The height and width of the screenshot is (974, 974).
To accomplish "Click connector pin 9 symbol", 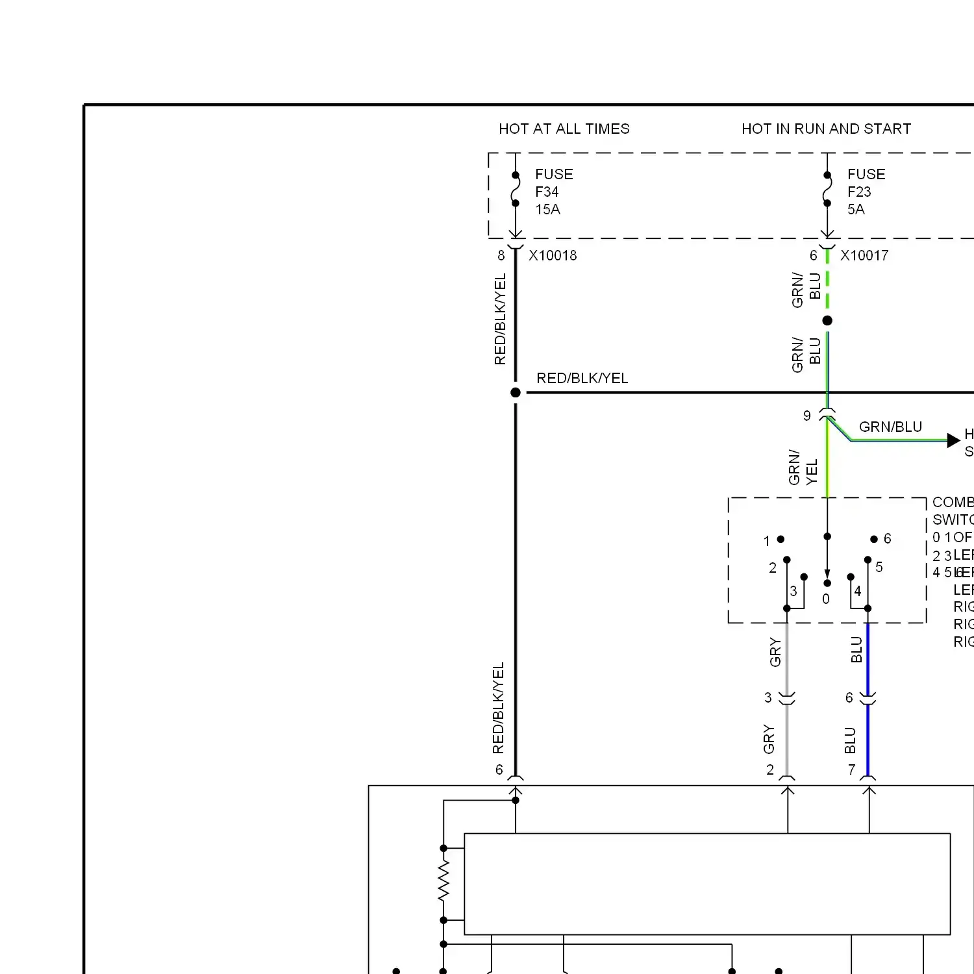I will click(x=827, y=414).
